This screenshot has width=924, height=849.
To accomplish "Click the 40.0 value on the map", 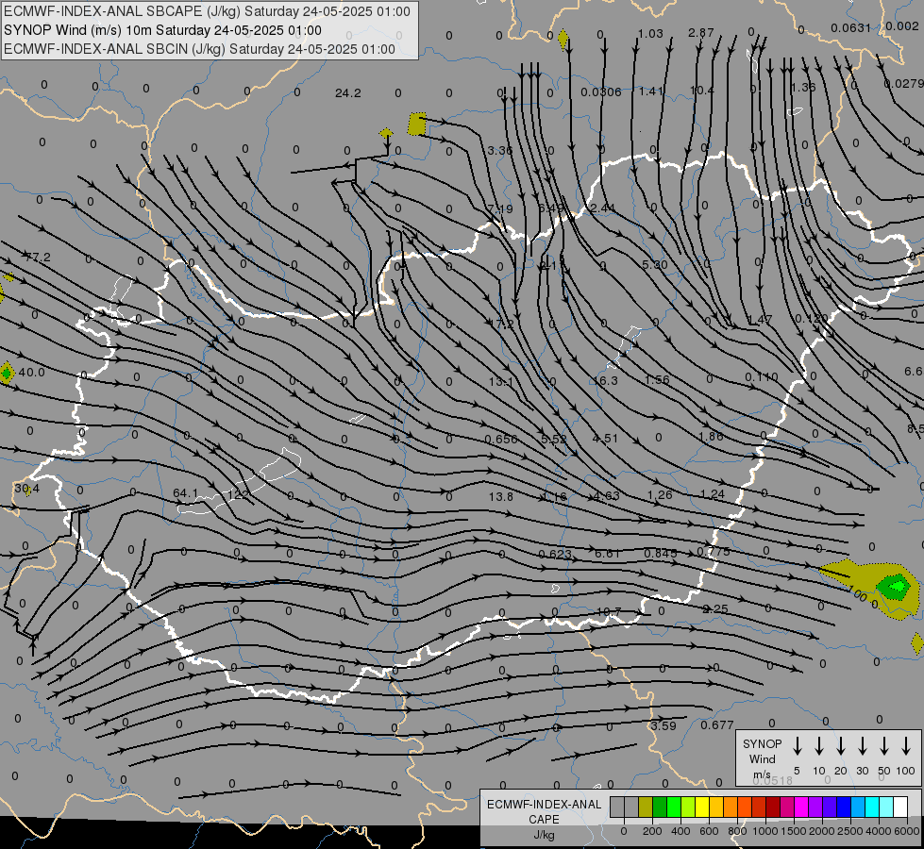I will tap(31, 373).
